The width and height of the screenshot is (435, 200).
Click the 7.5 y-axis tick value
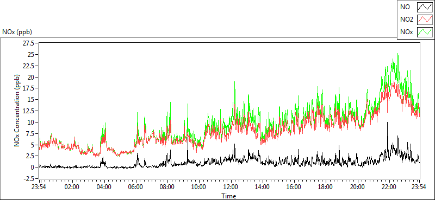coord(30,133)
